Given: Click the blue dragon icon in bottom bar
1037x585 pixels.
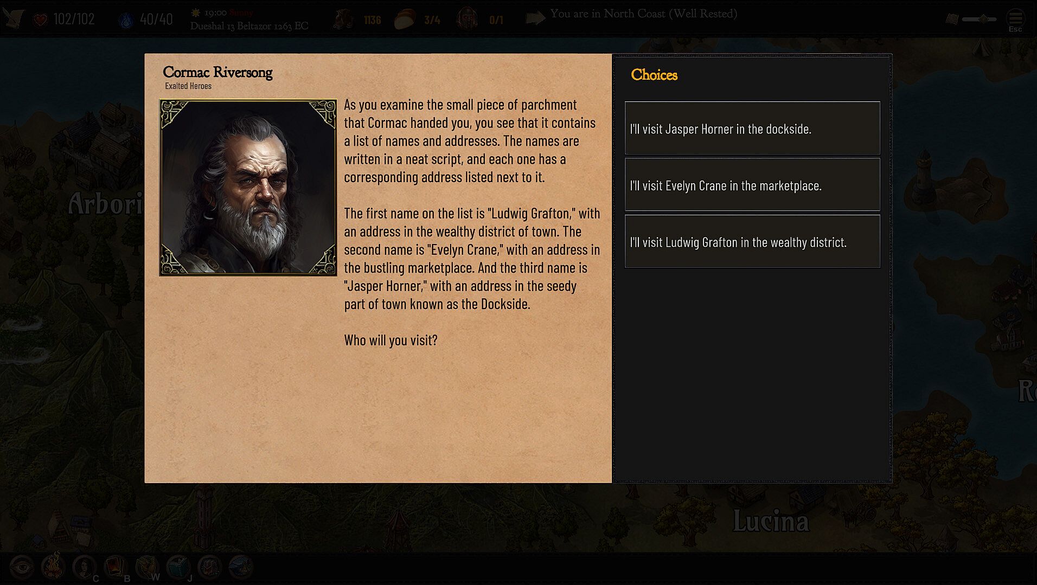Looking at the screenshot, I should (240, 567).
